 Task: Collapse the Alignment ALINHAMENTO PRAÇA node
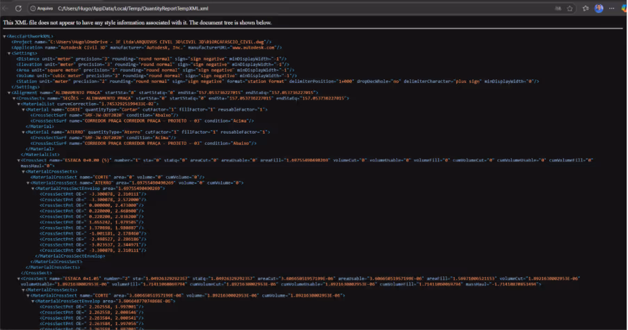(9, 93)
